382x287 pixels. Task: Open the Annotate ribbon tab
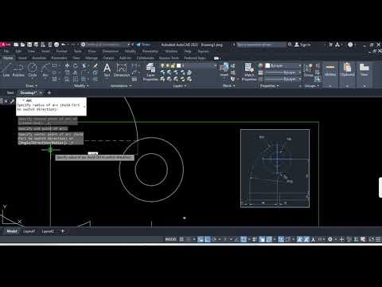39,57
